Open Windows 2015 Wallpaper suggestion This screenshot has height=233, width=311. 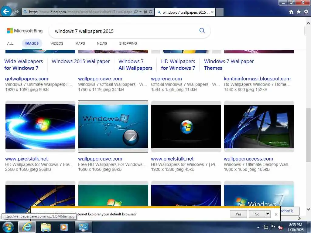click(x=80, y=61)
